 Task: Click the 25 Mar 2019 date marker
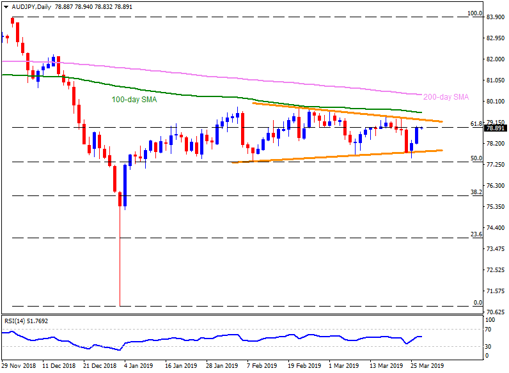click(426, 367)
